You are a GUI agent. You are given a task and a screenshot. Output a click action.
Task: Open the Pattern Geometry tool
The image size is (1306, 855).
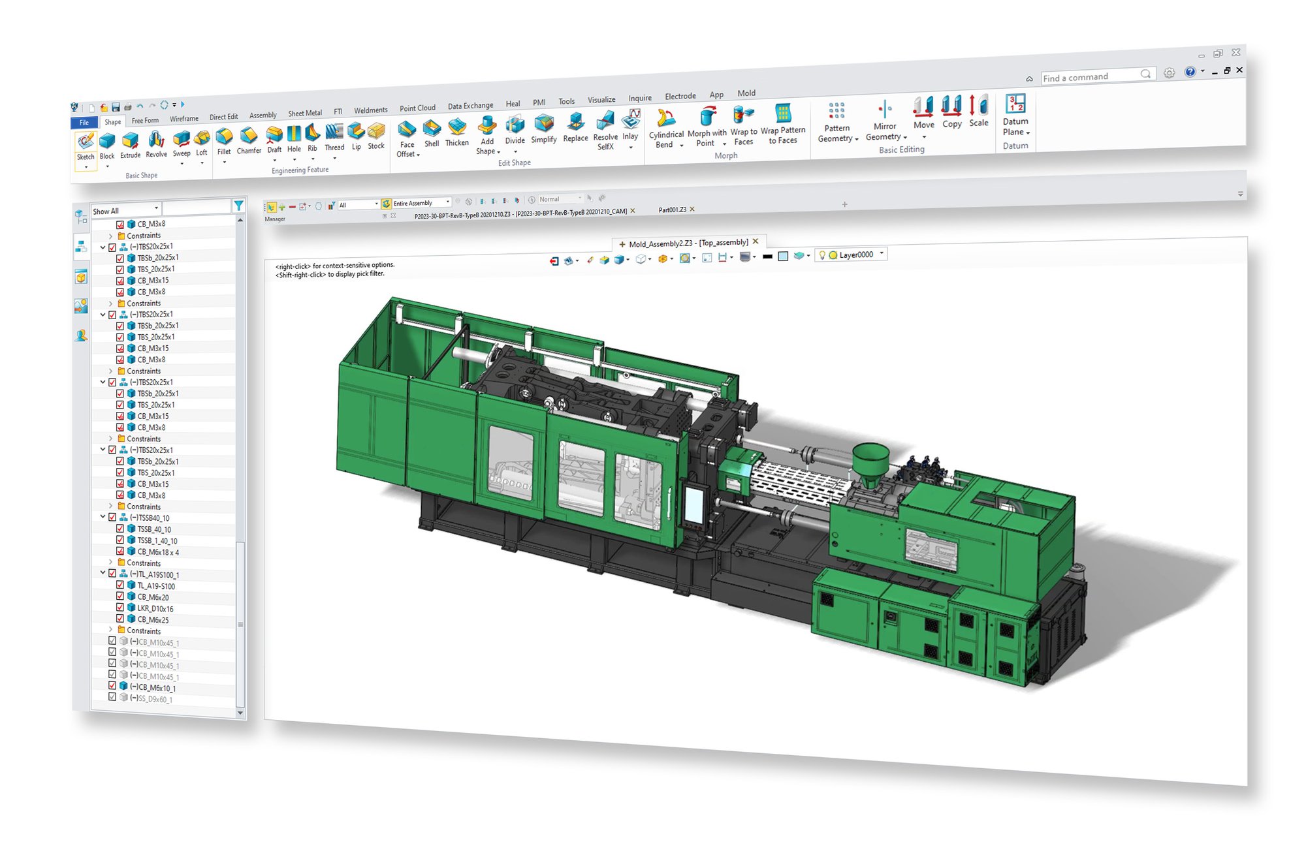coord(837,123)
